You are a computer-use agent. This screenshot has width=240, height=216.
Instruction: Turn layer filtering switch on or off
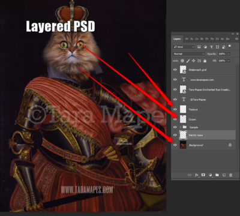tap(230, 47)
